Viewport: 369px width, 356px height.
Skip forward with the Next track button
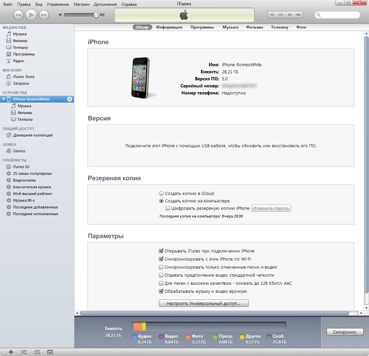click(44, 15)
